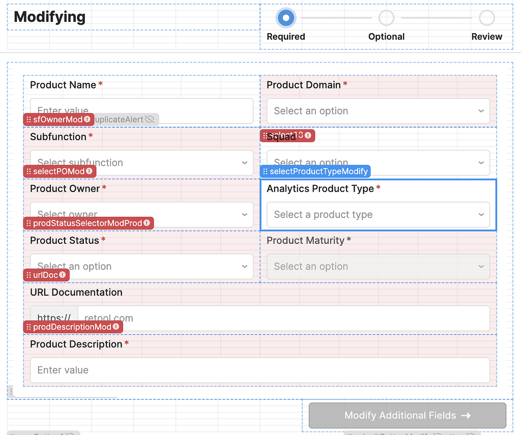Screen dimensions: 521x435
Task: Click the info icon on the Squad18 tag
Action: click(308, 136)
